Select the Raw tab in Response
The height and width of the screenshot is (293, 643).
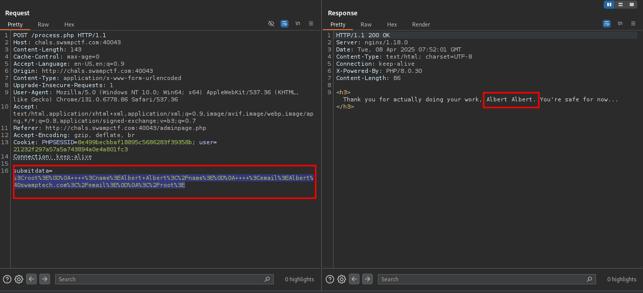[x=366, y=24]
